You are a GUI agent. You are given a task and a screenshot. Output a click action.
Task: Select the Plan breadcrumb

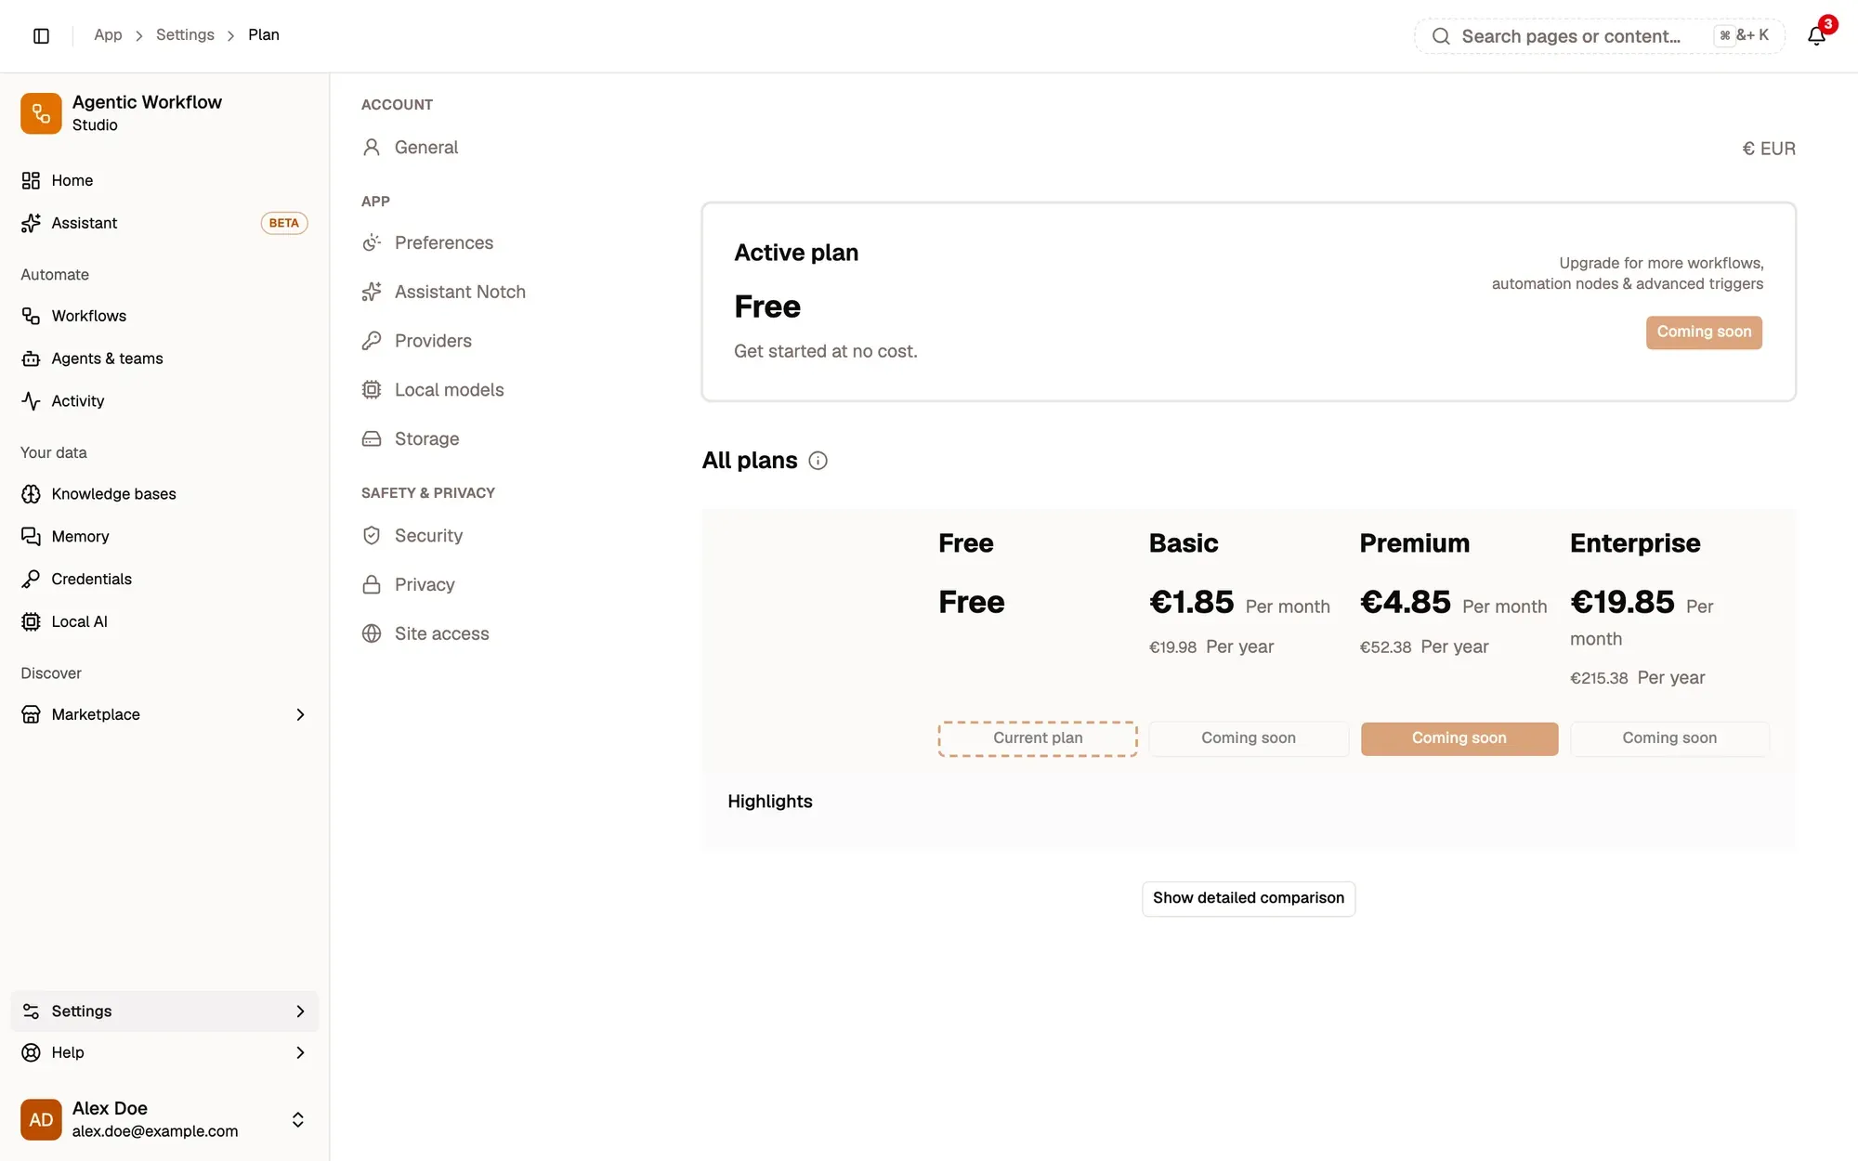264,35
